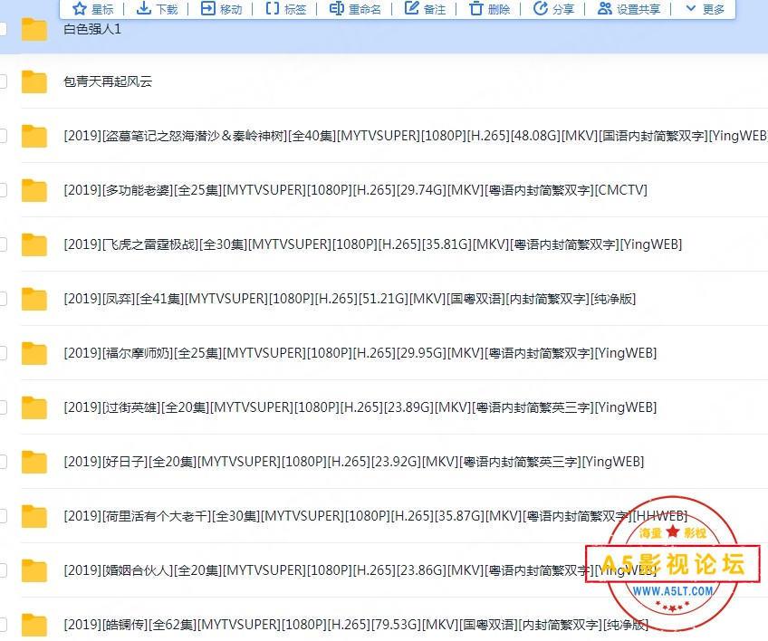Toggle checkbox for 好日子 row
768x641 pixels.
click(x=3, y=463)
